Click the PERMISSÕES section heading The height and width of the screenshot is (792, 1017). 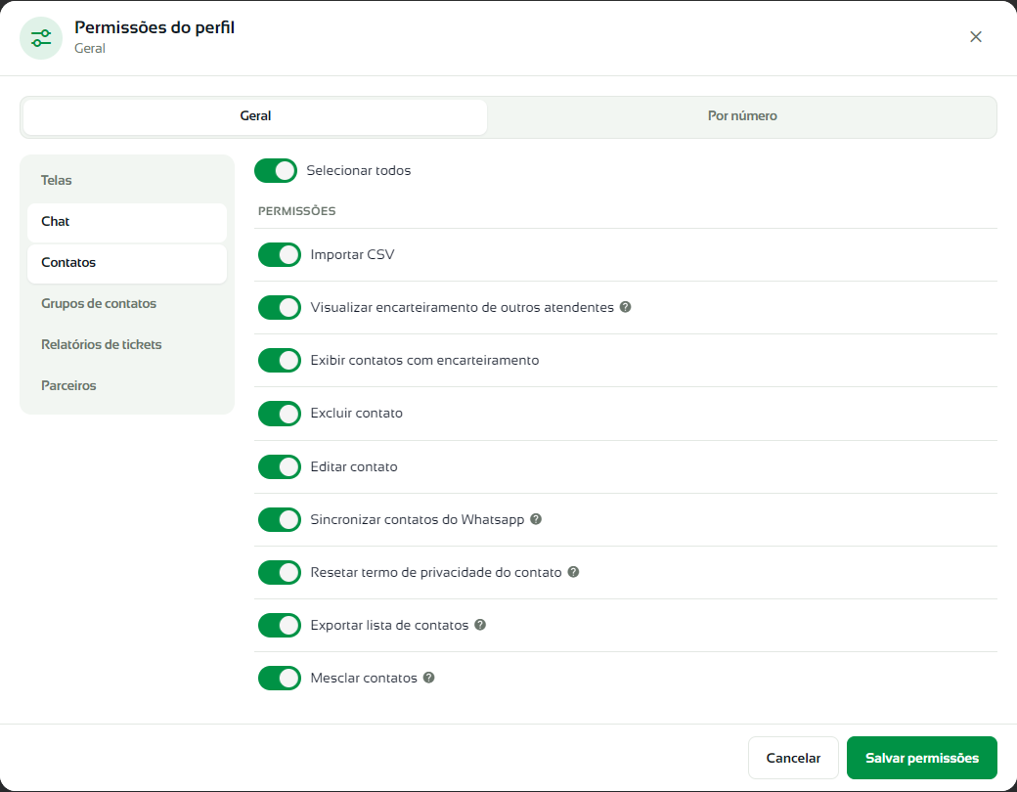click(297, 211)
